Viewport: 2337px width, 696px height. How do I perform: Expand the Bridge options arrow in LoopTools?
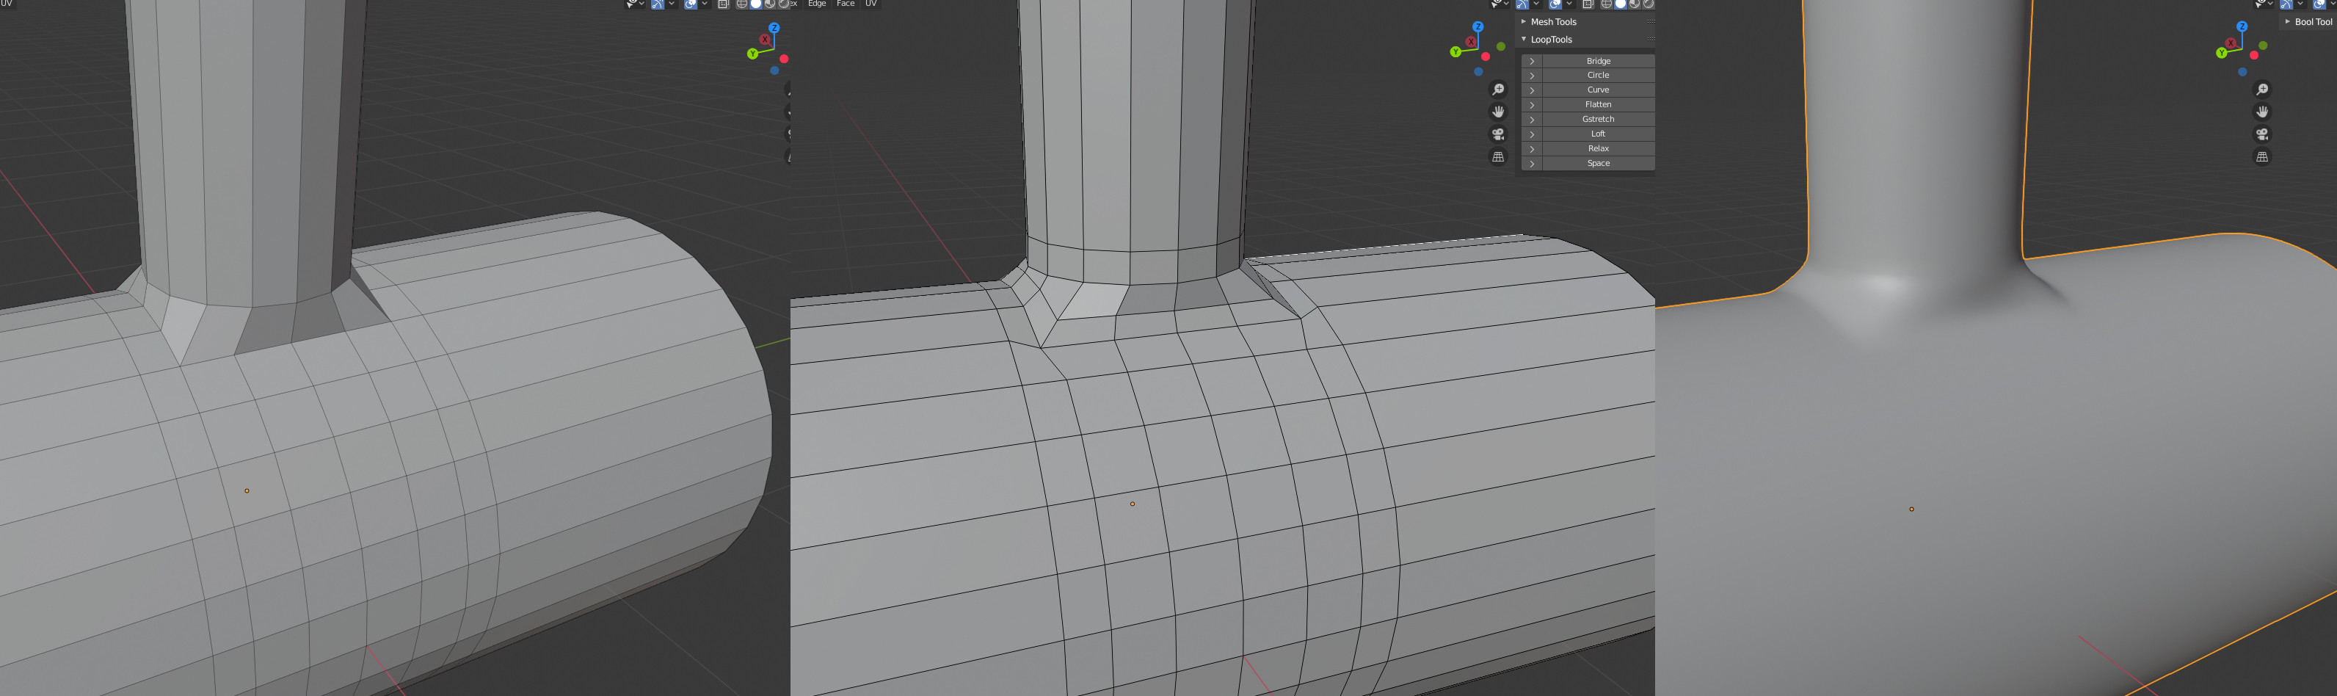point(1533,61)
